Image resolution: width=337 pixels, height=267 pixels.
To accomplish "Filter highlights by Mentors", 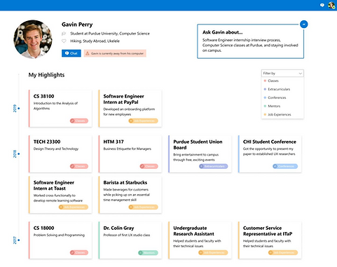I will click(x=282, y=106).
